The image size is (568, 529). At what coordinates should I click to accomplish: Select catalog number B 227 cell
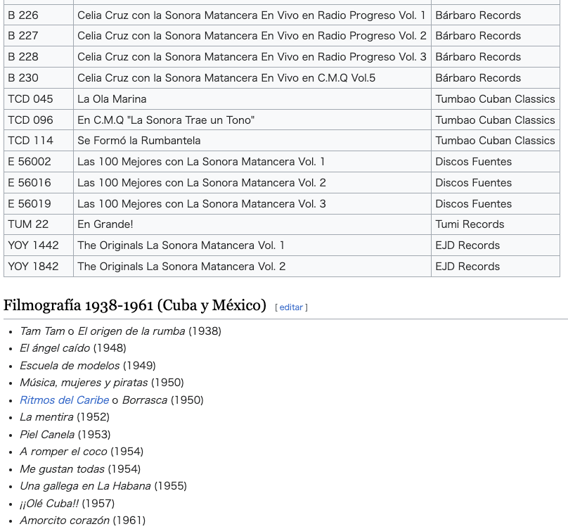(39, 36)
